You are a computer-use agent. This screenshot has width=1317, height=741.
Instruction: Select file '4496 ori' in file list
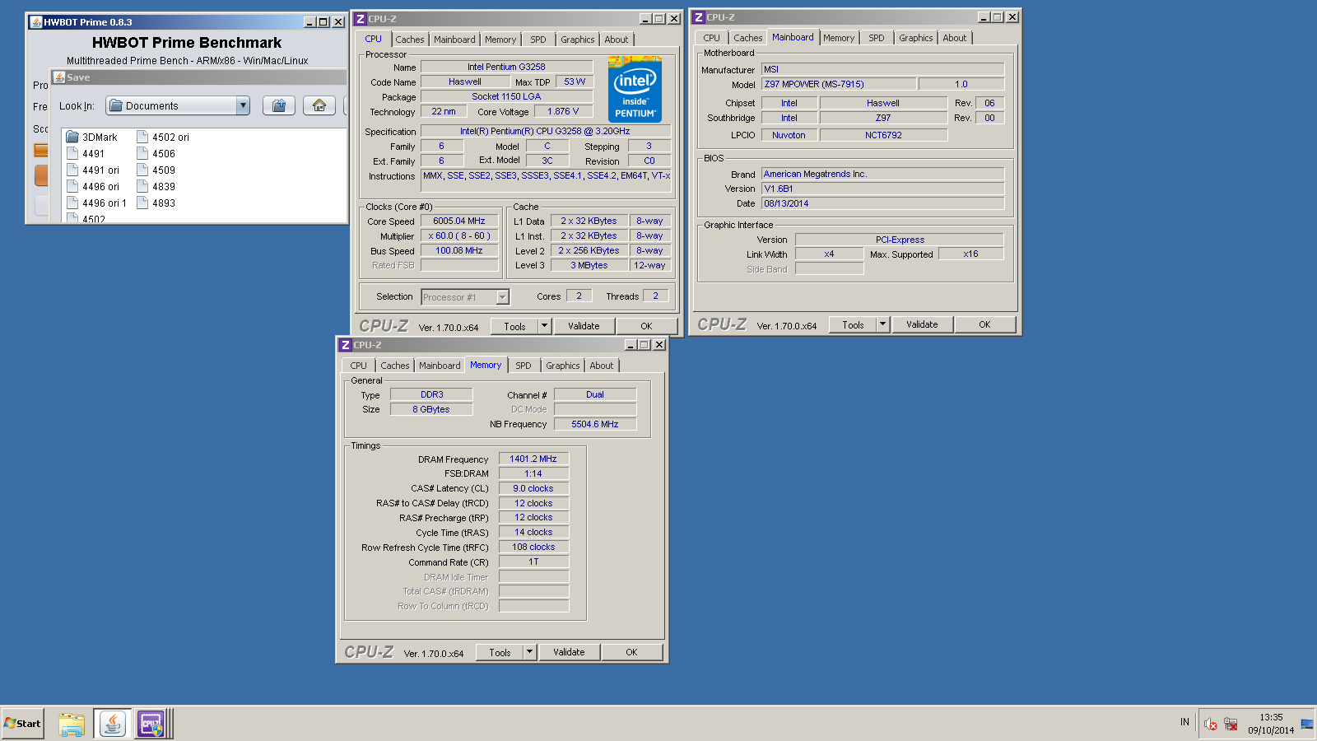[x=93, y=187]
